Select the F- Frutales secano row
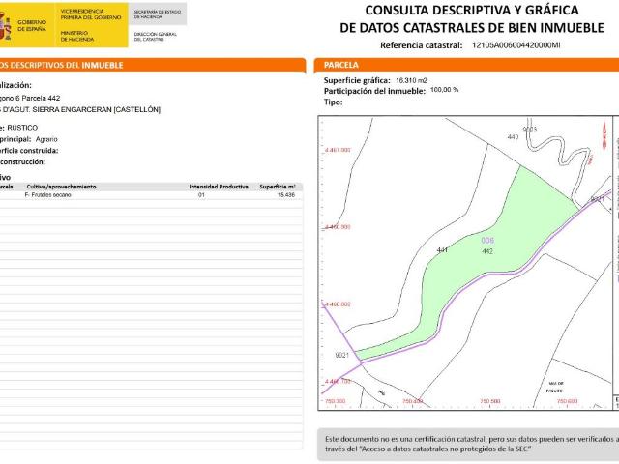The image size is (619, 464). [151, 195]
